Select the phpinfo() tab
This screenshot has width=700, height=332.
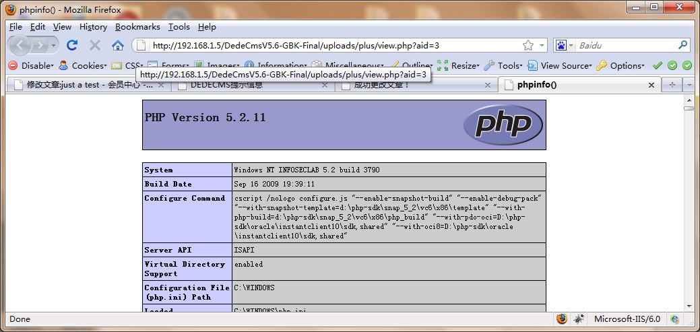[579, 85]
